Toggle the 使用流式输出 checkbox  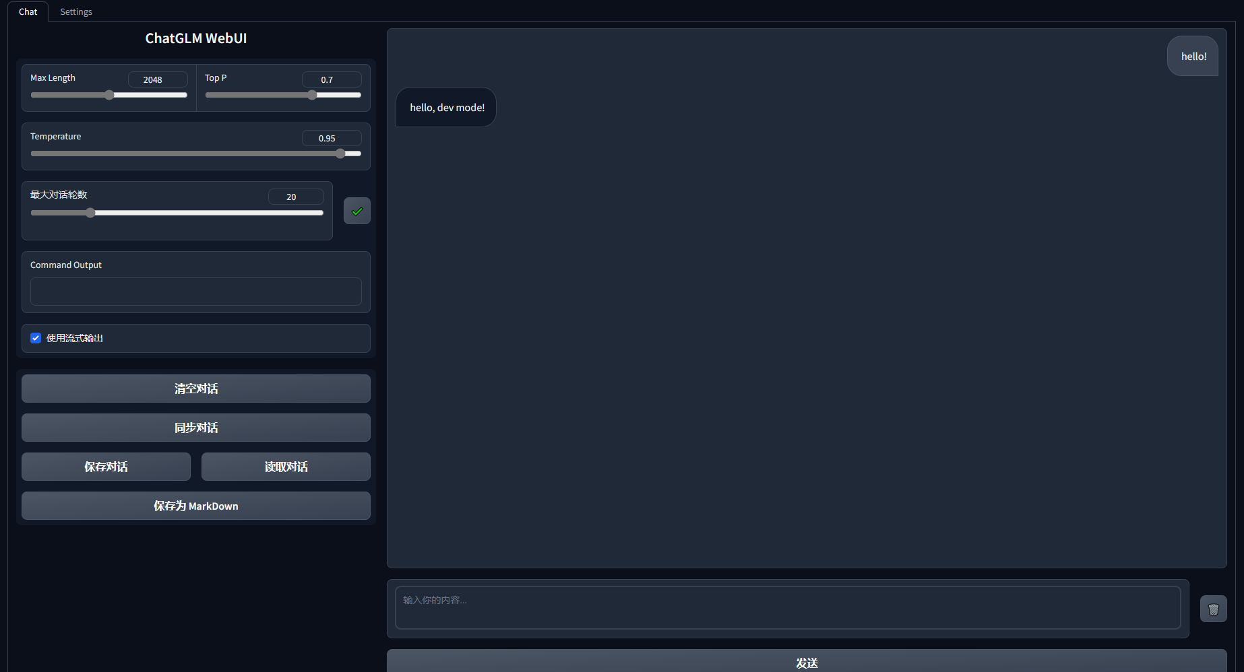[36, 338]
